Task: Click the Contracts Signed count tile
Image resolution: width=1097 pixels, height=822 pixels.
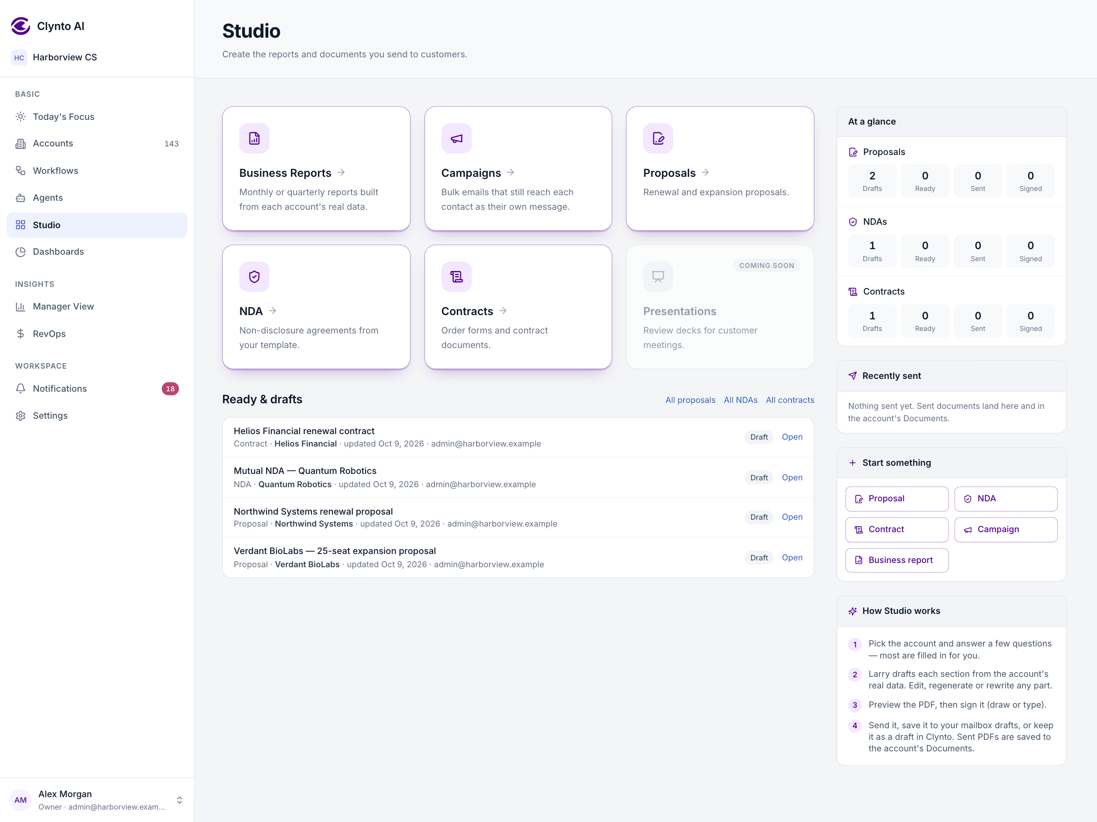Action: 1030,322
